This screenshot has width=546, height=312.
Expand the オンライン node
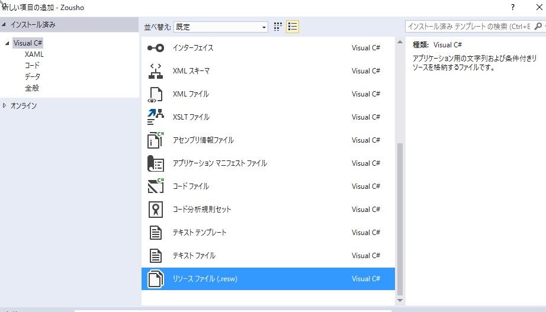coord(5,105)
